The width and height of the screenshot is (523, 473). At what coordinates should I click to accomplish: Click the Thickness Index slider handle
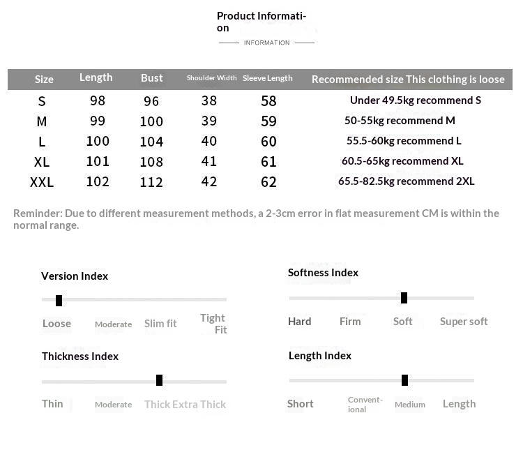[x=159, y=380]
